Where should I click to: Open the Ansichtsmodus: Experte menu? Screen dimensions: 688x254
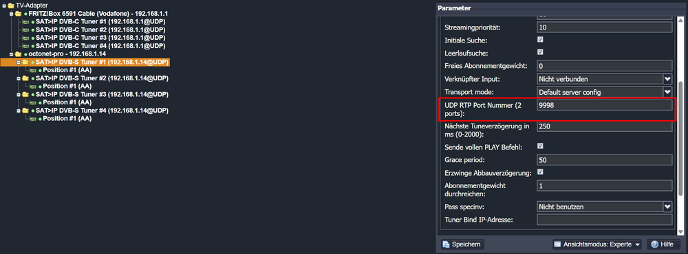(x=596, y=244)
